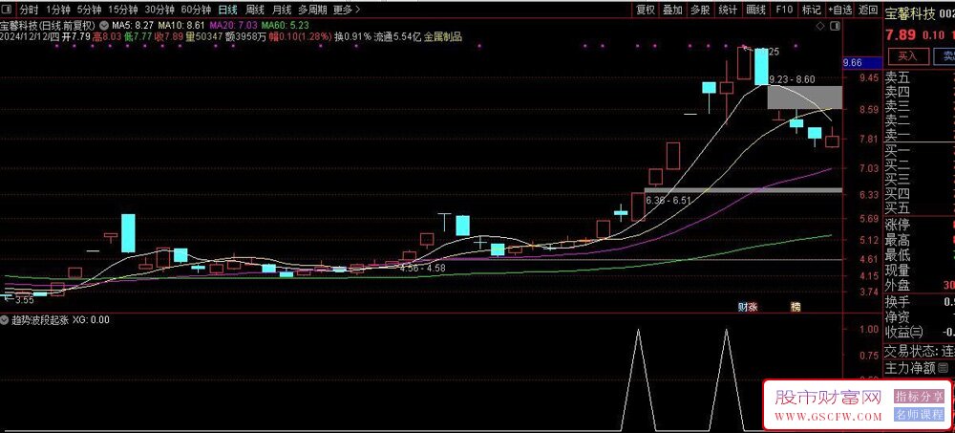Select the 1分钟 period tab
The image size is (955, 433).
tap(57, 10)
